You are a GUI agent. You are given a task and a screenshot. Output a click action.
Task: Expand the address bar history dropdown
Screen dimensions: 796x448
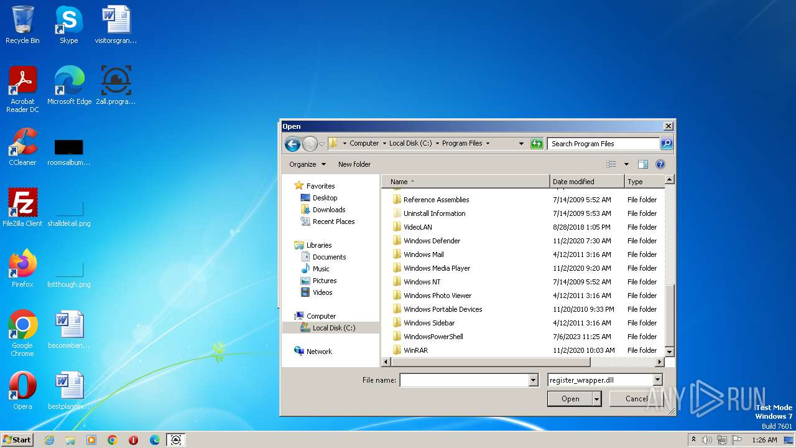[521, 144]
